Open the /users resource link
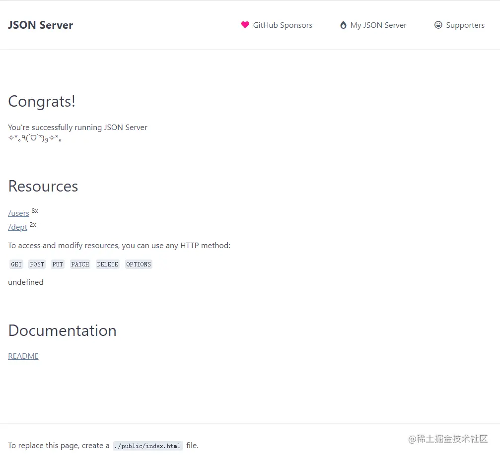 pos(18,213)
